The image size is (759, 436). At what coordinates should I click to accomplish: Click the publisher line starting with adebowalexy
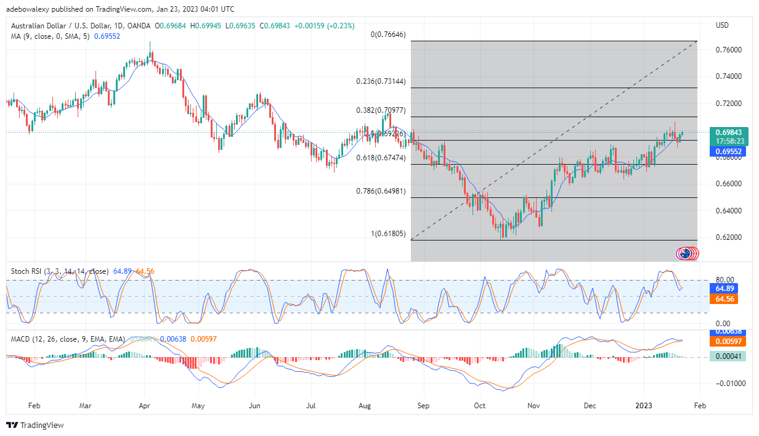pyautogui.click(x=120, y=9)
